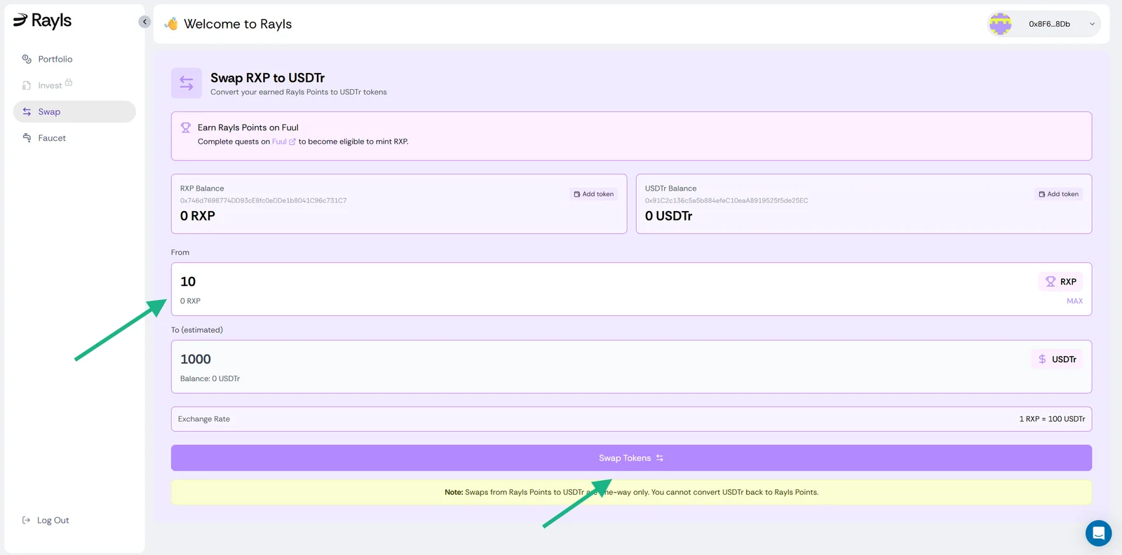1122x555 pixels.
Task: Open the Faucet page
Action: (x=52, y=138)
